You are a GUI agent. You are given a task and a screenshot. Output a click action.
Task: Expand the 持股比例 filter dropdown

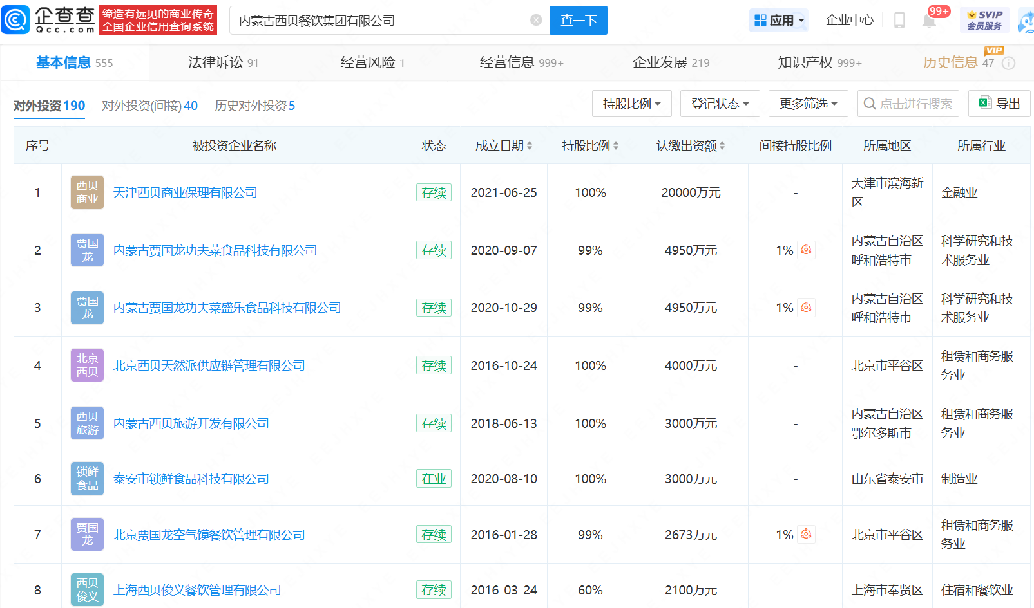(631, 104)
